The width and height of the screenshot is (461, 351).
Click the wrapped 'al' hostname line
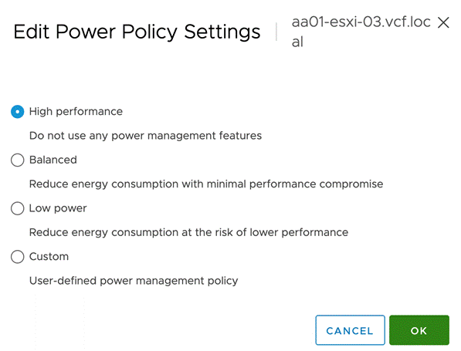tap(297, 42)
